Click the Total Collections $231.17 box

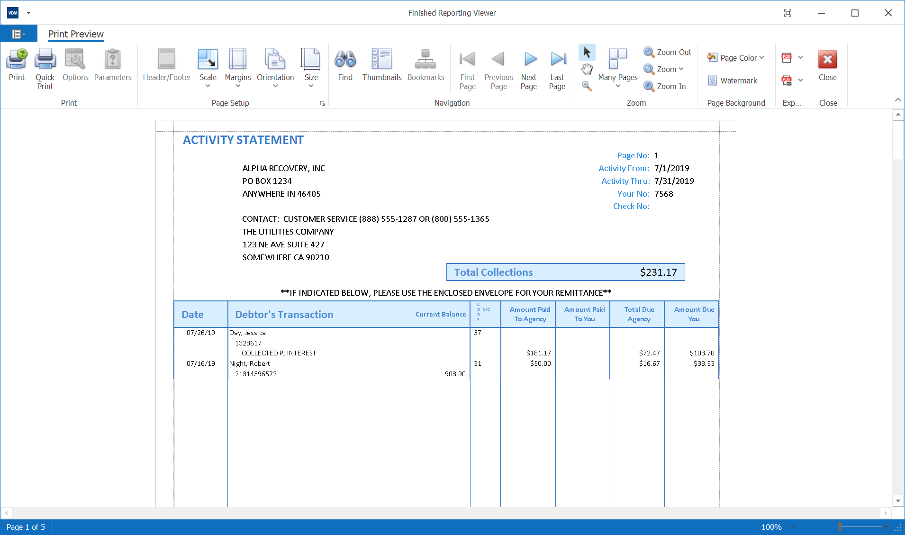pyautogui.click(x=565, y=272)
